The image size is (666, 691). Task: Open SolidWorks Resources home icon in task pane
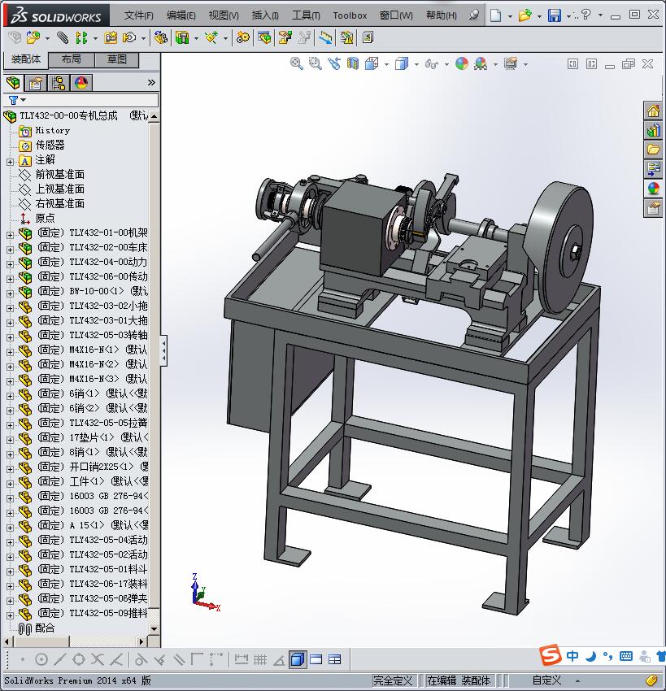click(x=653, y=111)
